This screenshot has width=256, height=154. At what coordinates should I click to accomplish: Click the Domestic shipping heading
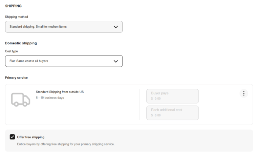pyautogui.click(x=21, y=43)
